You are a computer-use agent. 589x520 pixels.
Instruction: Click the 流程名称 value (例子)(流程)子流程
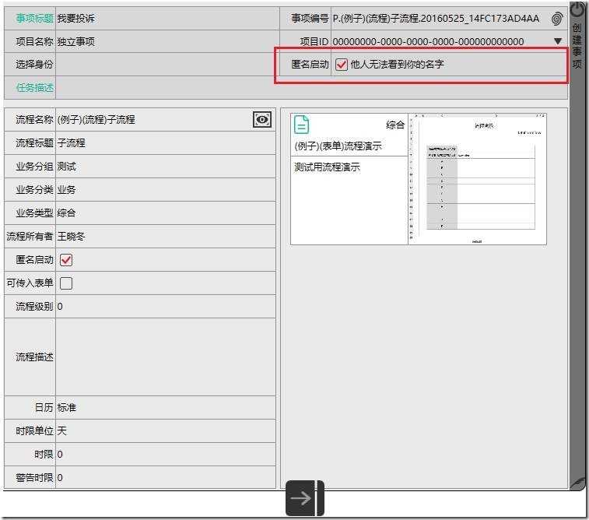[96, 120]
